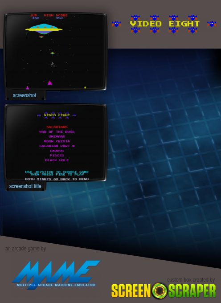
Task: Click the large UFO mothership sprite
Action: [44, 29]
